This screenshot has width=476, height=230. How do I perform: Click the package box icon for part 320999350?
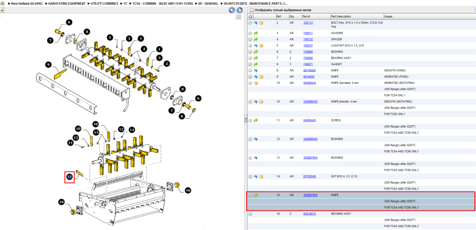pyautogui.click(x=261, y=101)
